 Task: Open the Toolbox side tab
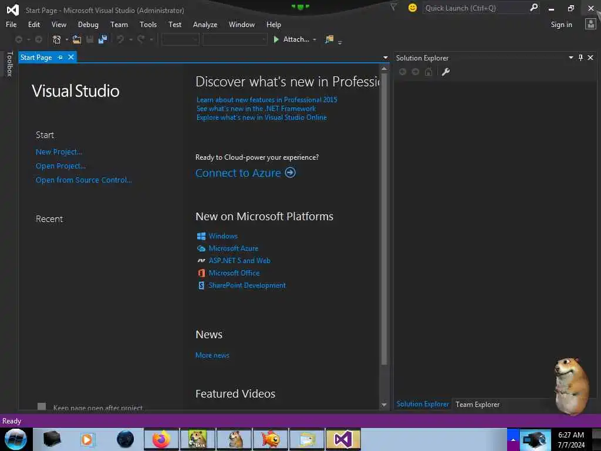click(x=9, y=64)
